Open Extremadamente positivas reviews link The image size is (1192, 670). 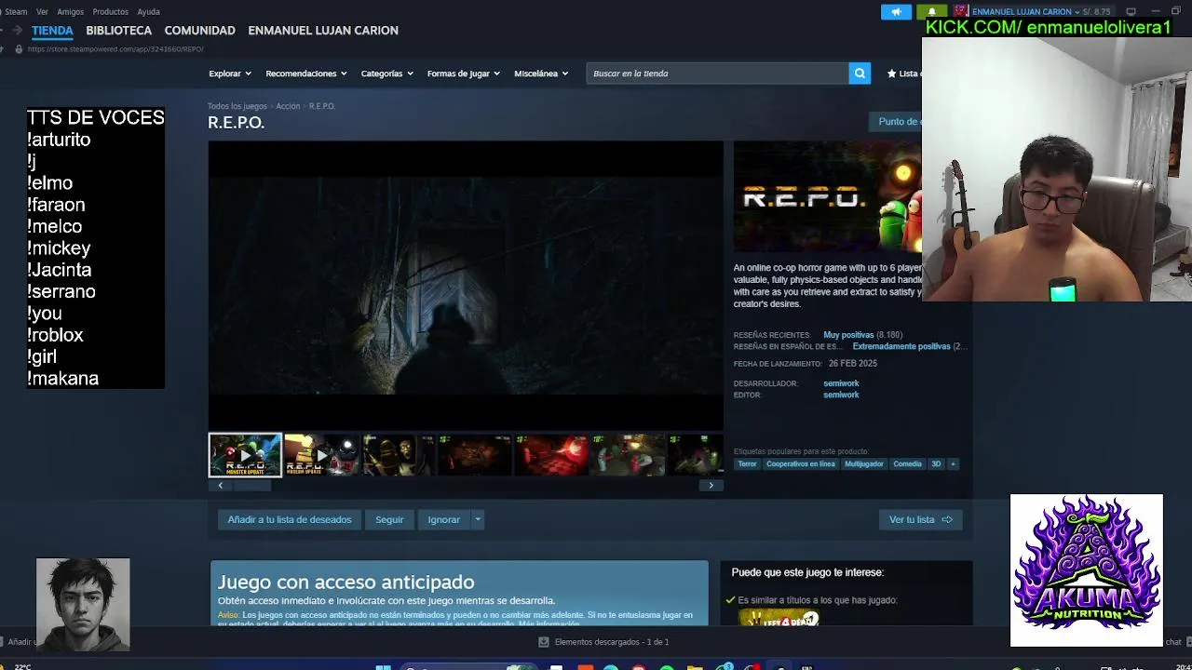901,346
